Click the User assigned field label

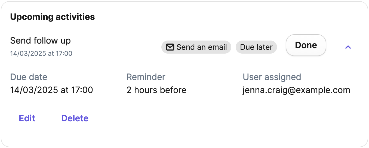272,77
